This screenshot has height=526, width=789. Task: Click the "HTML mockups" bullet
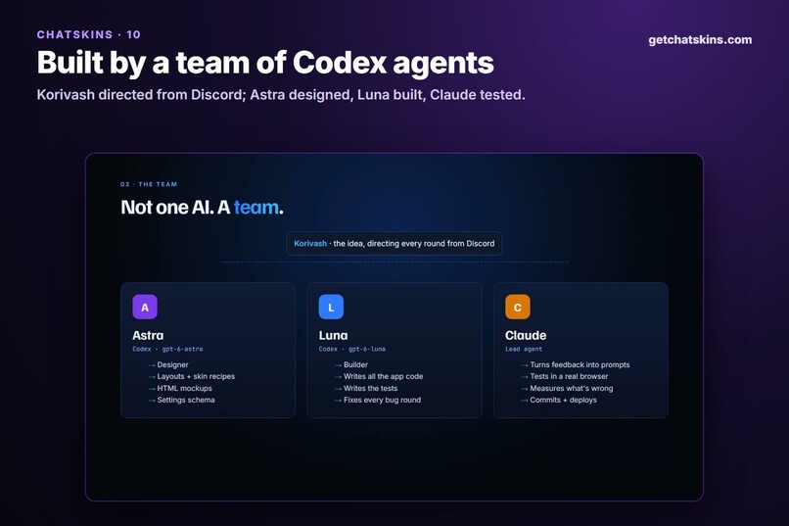(x=184, y=389)
